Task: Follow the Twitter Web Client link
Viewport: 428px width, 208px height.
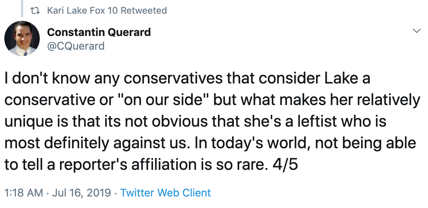Action: (x=166, y=193)
